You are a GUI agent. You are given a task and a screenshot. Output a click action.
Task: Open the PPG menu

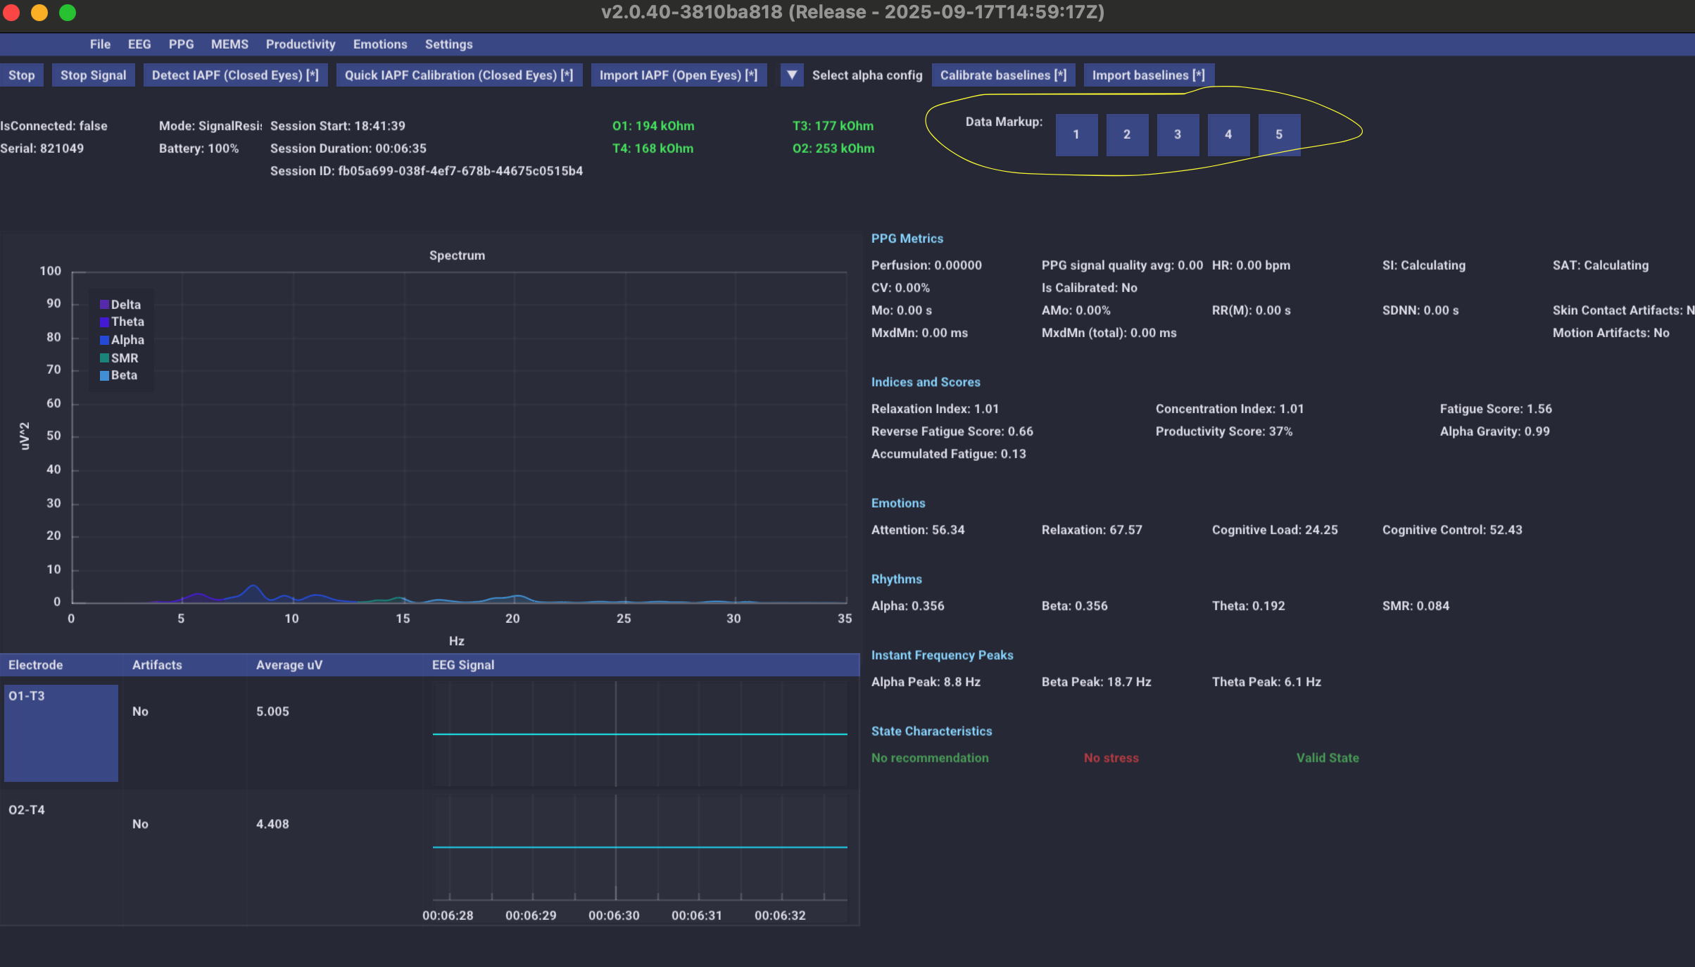click(181, 44)
